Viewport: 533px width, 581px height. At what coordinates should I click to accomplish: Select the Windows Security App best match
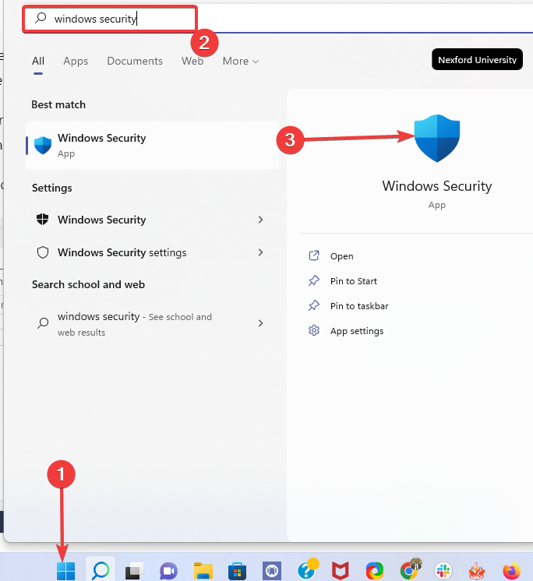click(152, 146)
